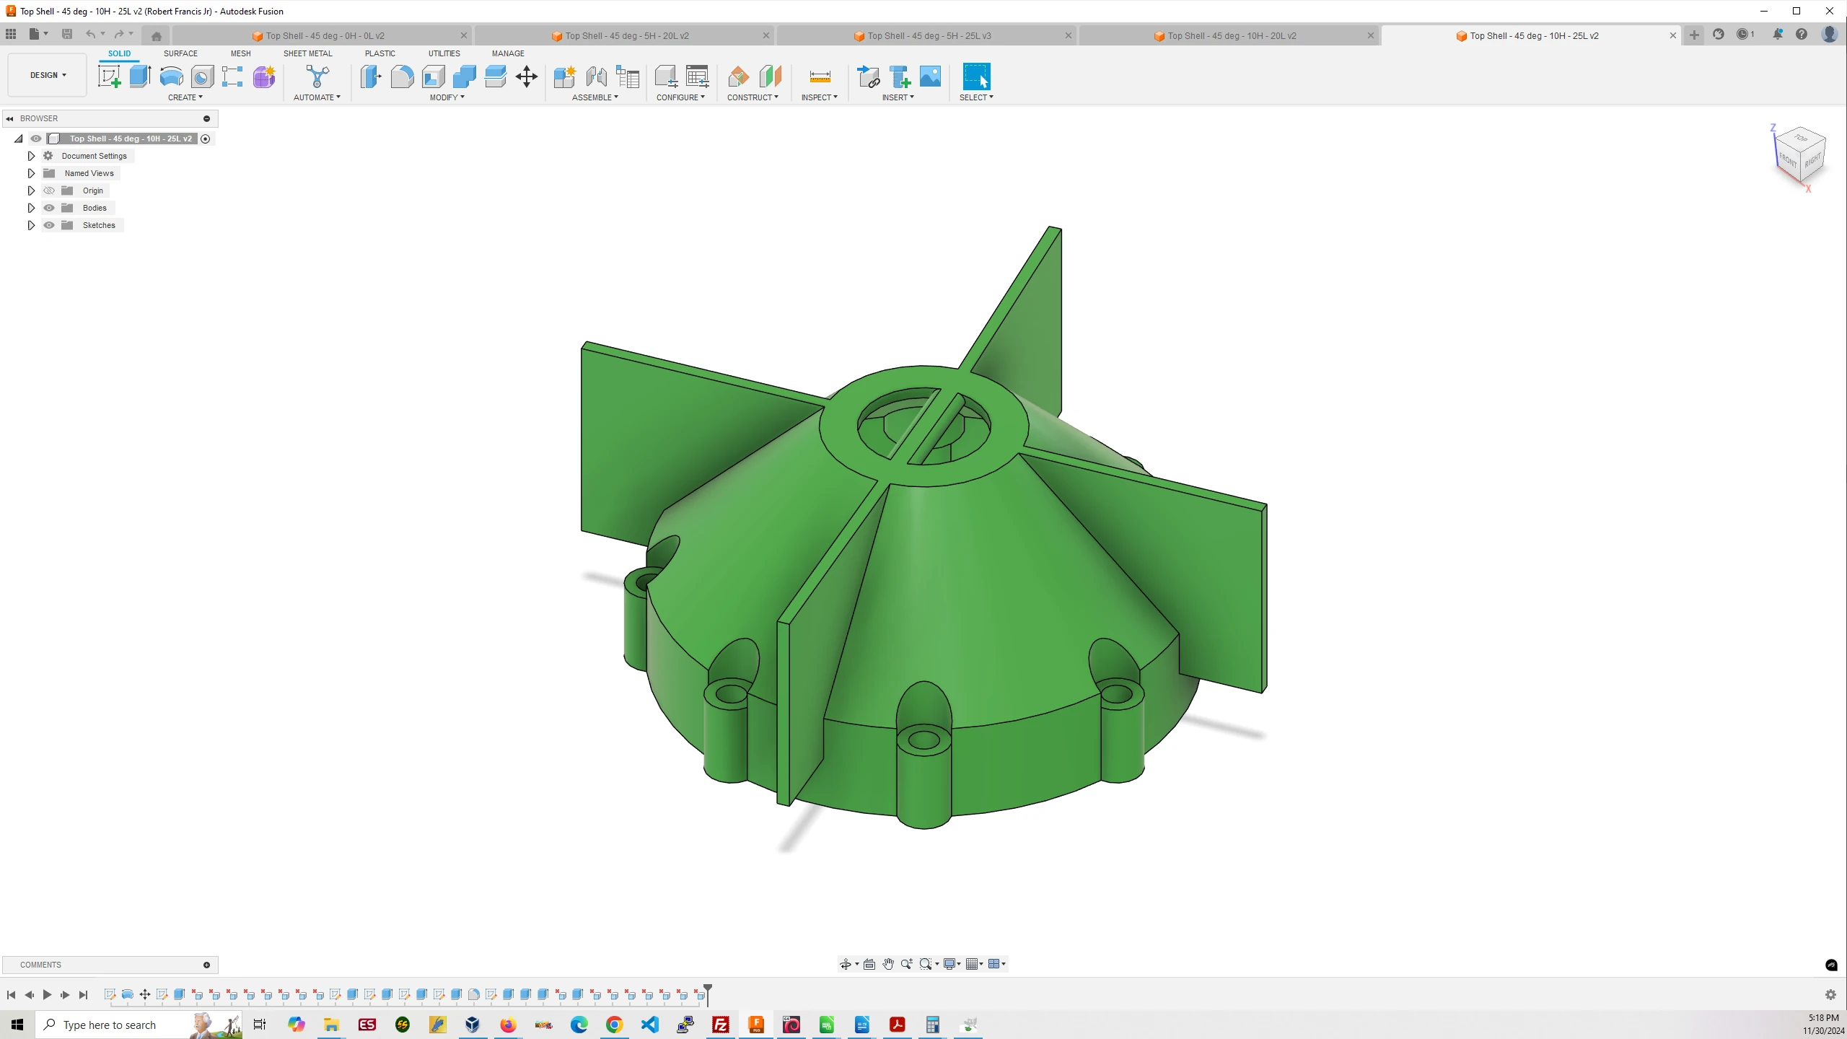Open document tab Top Shell 0H - 0L v2
Viewport: 1847px width, 1039px height.
[x=321, y=35]
